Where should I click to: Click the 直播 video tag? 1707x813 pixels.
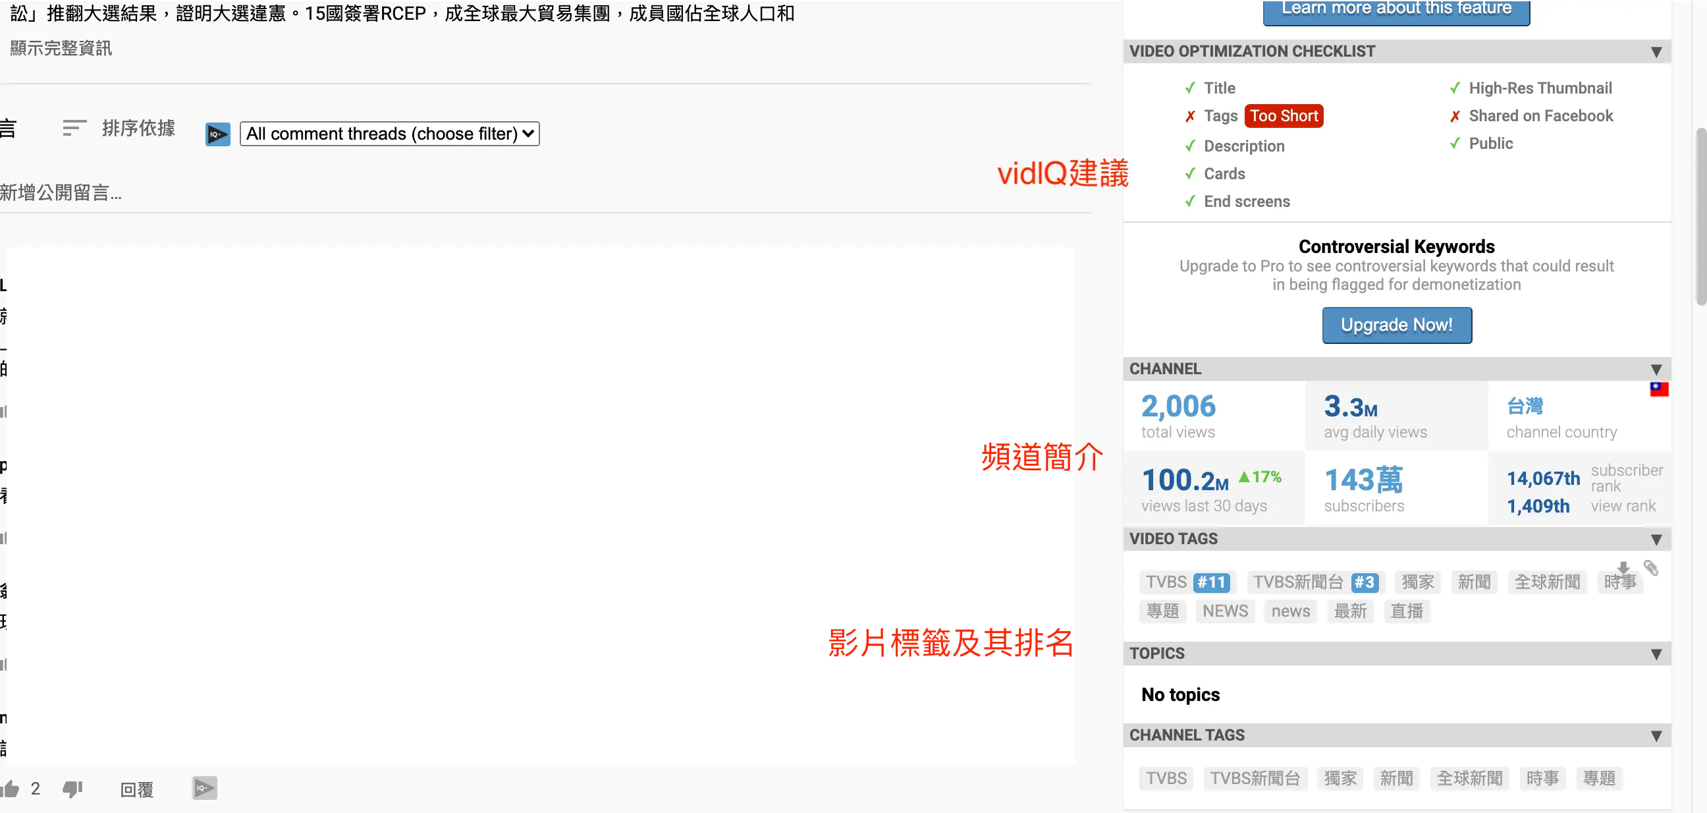coord(1406,611)
